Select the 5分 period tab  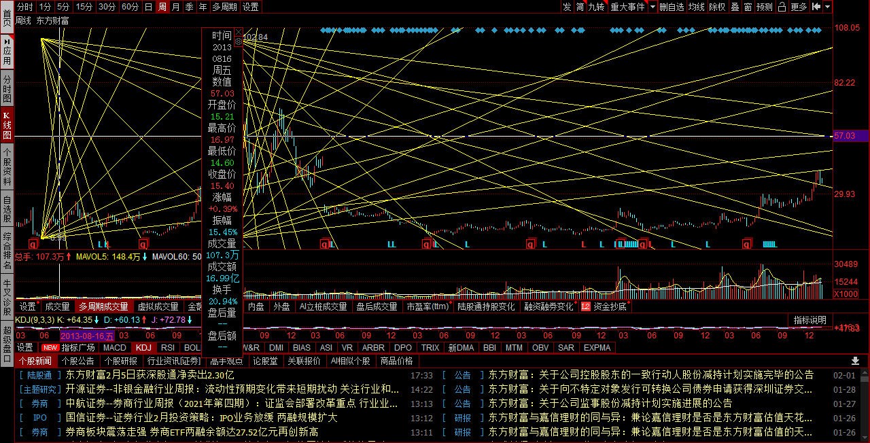[x=63, y=7]
